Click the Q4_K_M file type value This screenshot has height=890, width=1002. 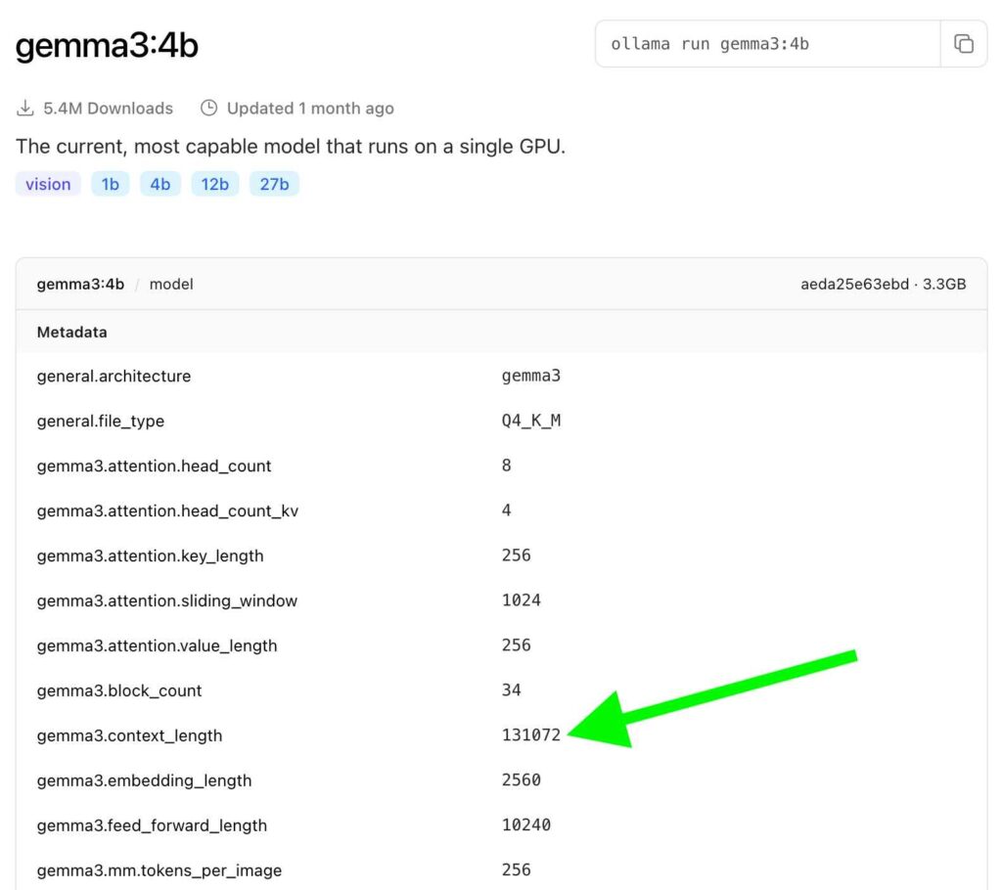[x=531, y=421]
